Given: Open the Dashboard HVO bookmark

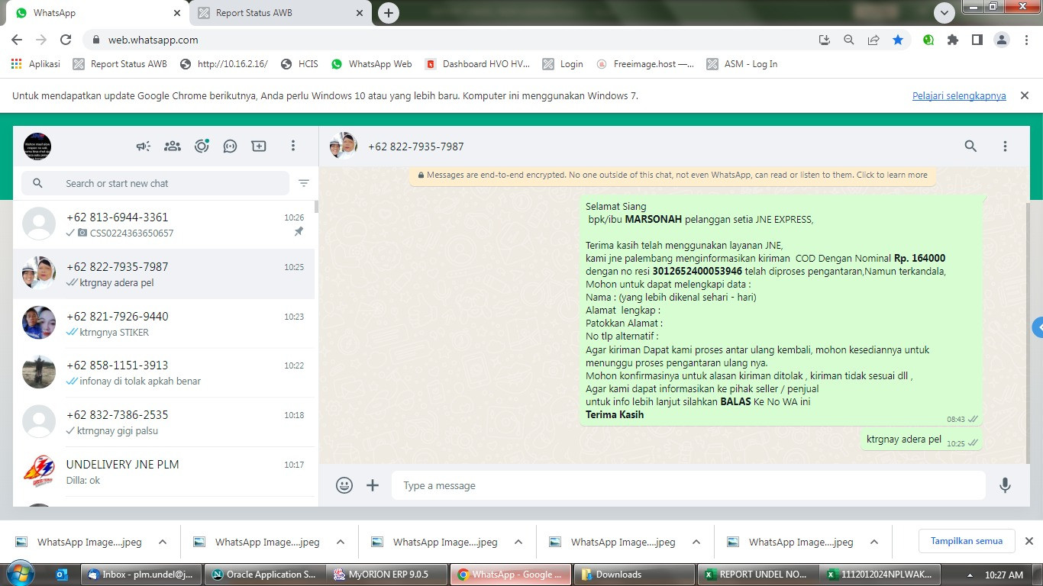Looking at the screenshot, I should pos(477,64).
